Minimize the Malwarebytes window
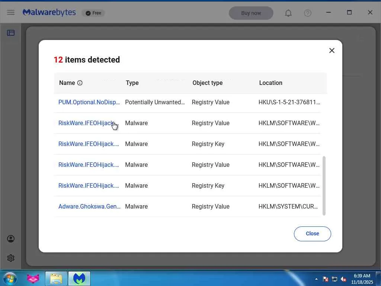Viewport: 381px width, 286px height. pos(329,12)
